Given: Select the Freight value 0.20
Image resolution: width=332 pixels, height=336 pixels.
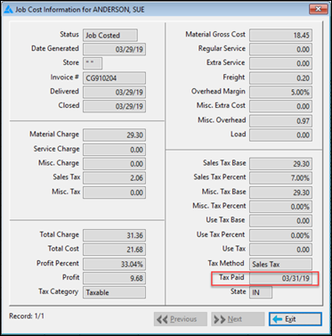Looking at the screenshot, I should coord(280,78).
